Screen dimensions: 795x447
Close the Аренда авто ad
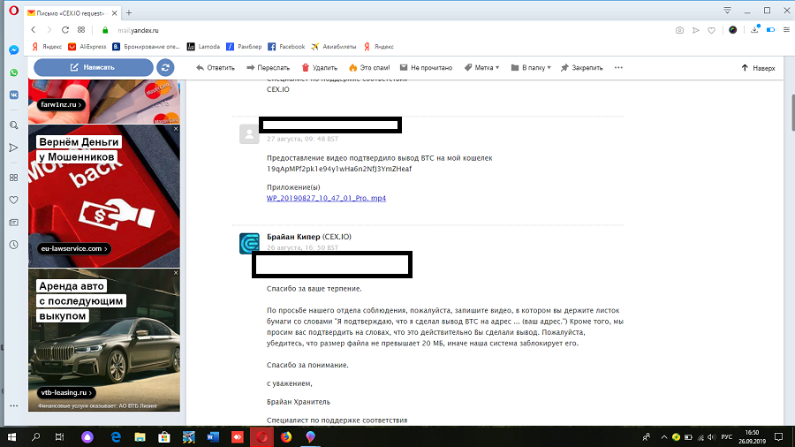click(x=176, y=273)
